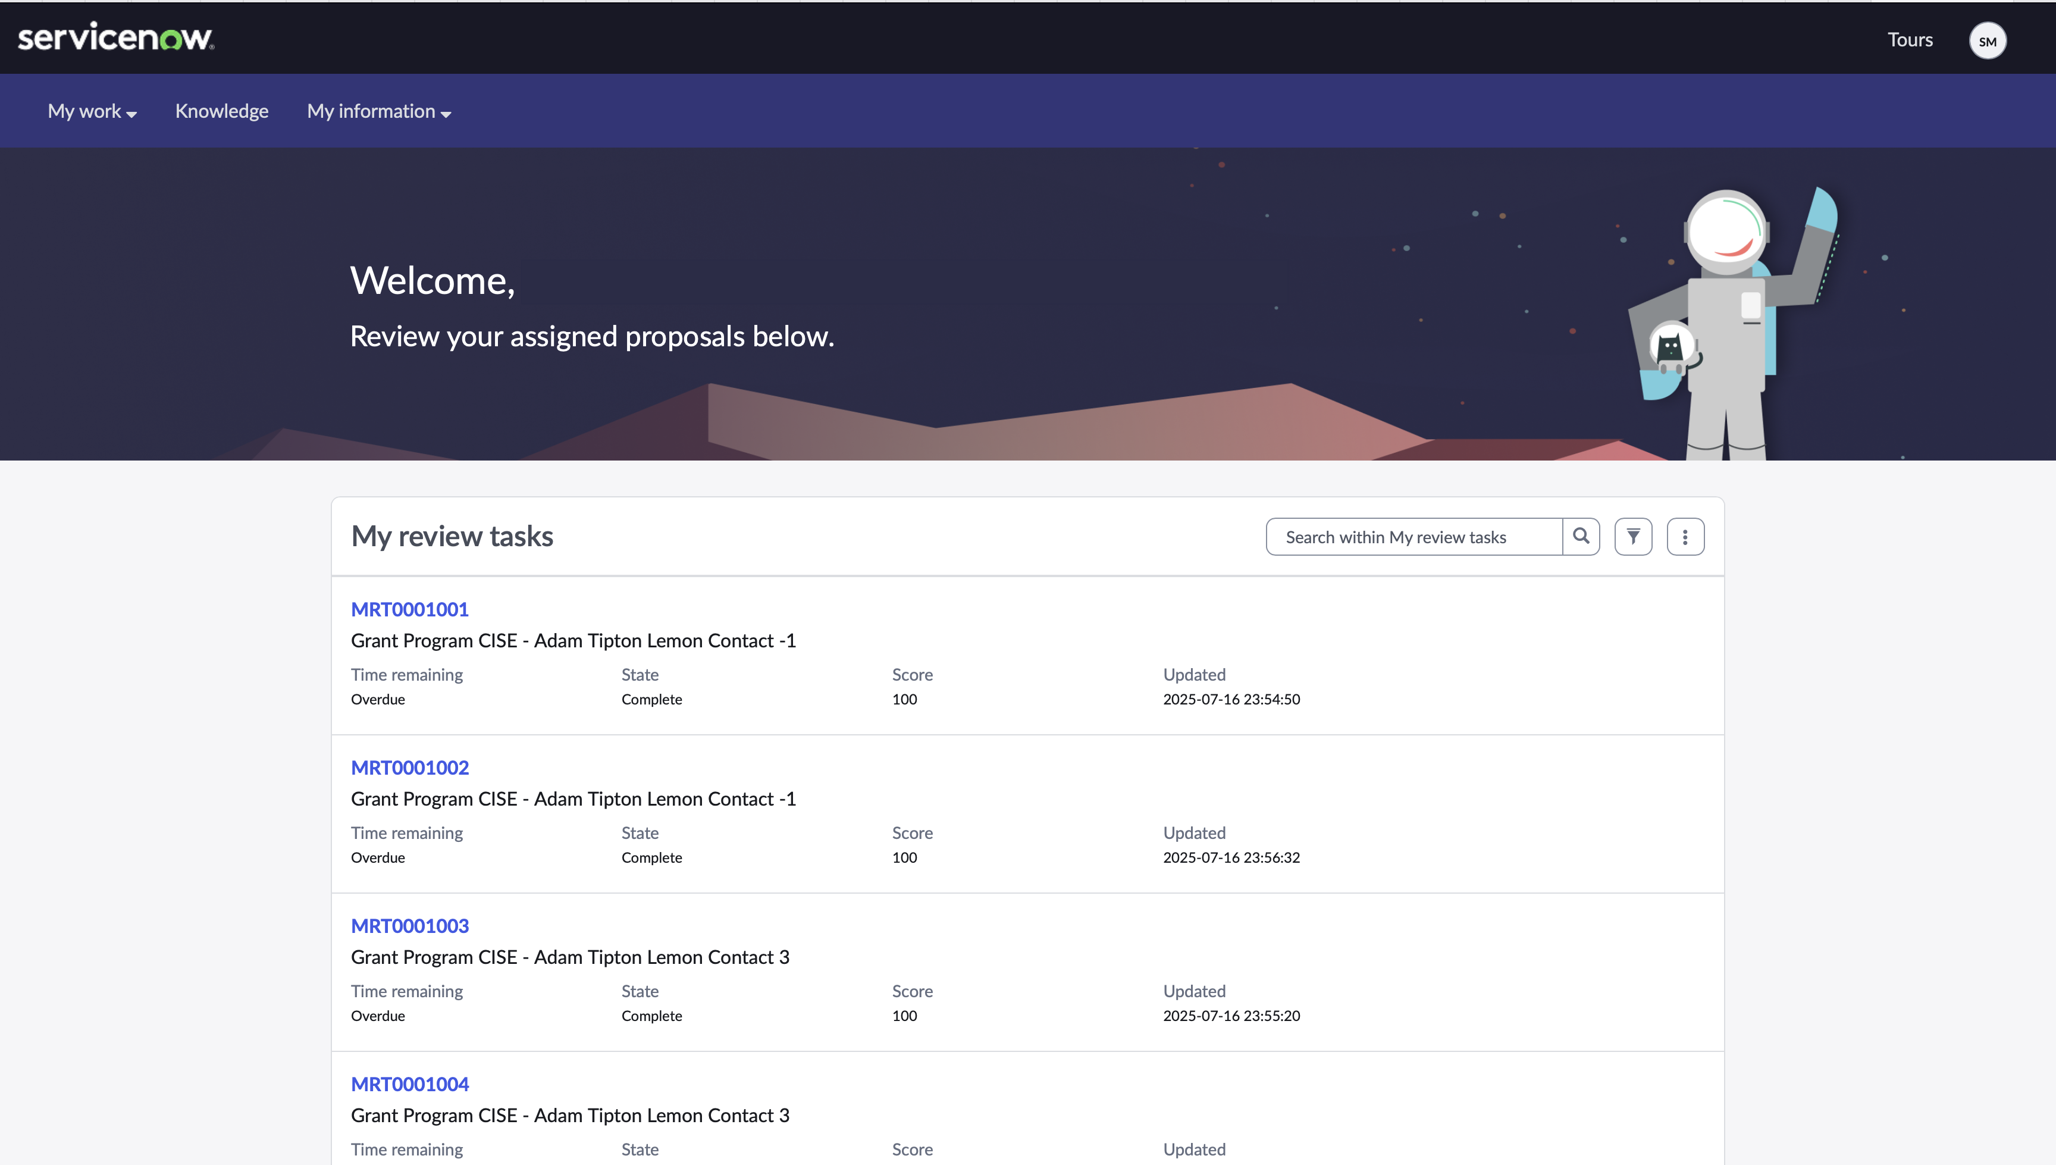Click the ServiceNow logo
Viewport: 2056px width, 1165px height.
116,37
